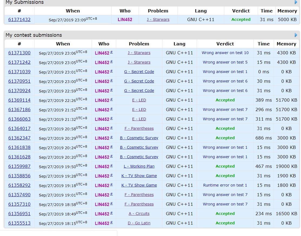Click the blue arrow in My Submissions header
This screenshot has height=236, width=301.
pyautogui.click(x=296, y=2)
